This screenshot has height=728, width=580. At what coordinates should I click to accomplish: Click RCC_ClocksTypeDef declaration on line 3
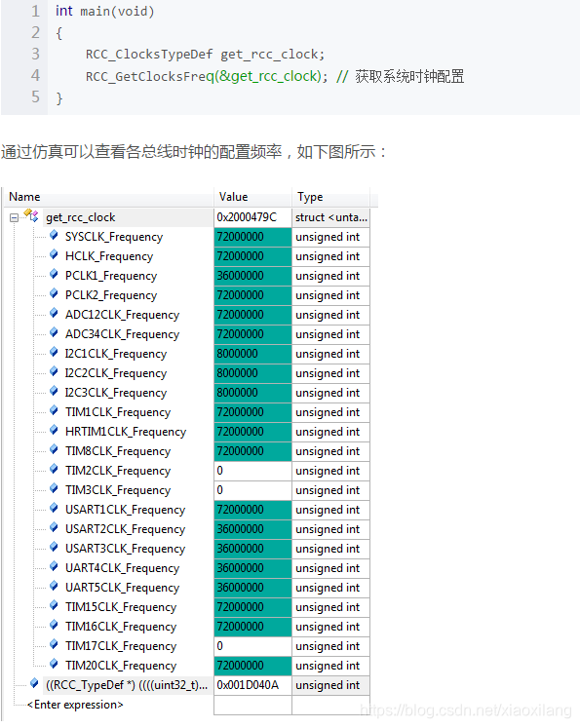click(x=205, y=55)
